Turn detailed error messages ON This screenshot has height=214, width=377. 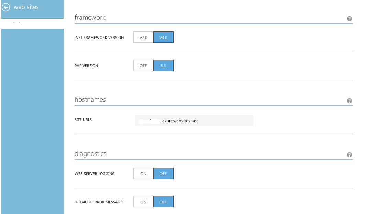point(143,202)
